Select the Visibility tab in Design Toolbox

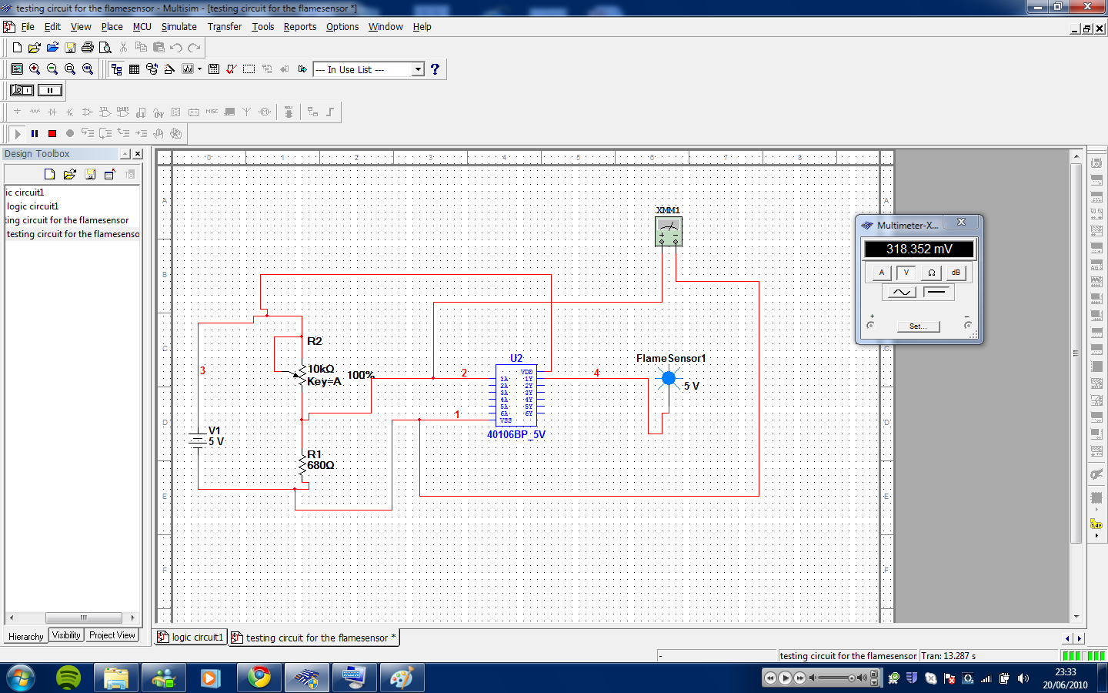[66, 635]
